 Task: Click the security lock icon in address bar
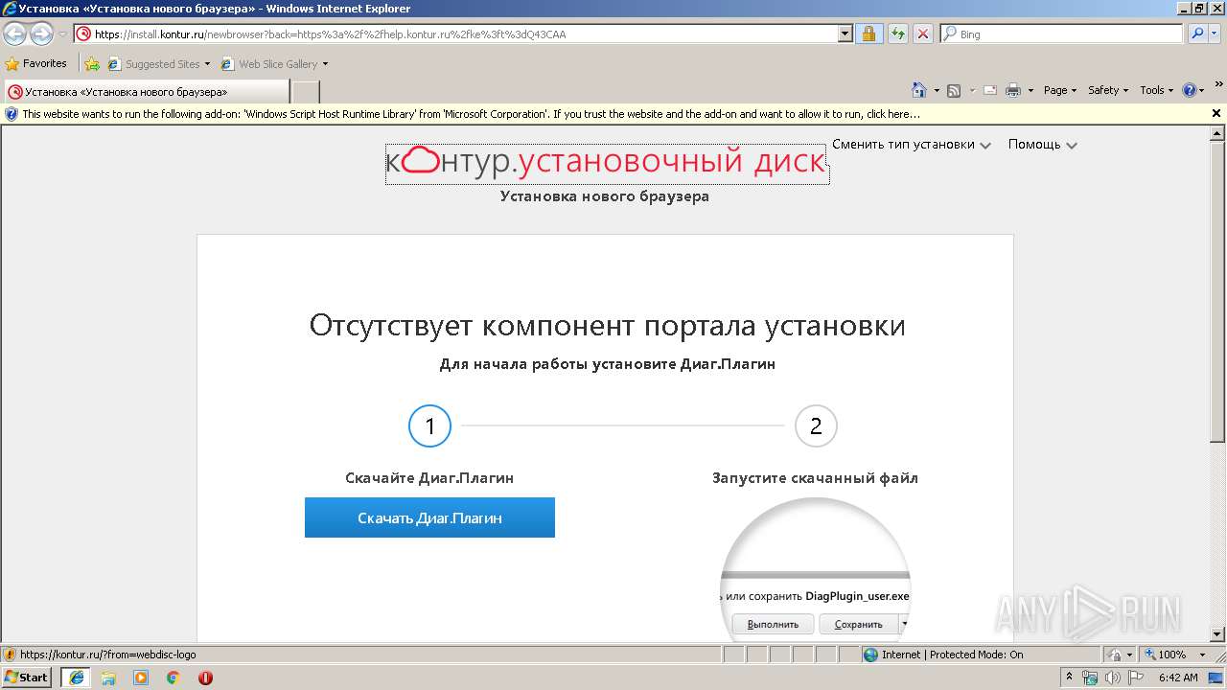click(x=868, y=34)
